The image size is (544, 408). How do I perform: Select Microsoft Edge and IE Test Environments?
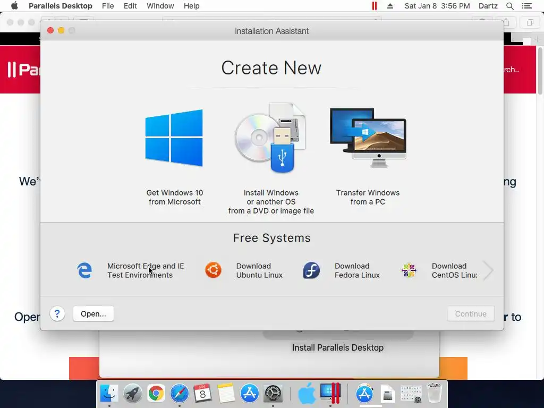(x=146, y=270)
